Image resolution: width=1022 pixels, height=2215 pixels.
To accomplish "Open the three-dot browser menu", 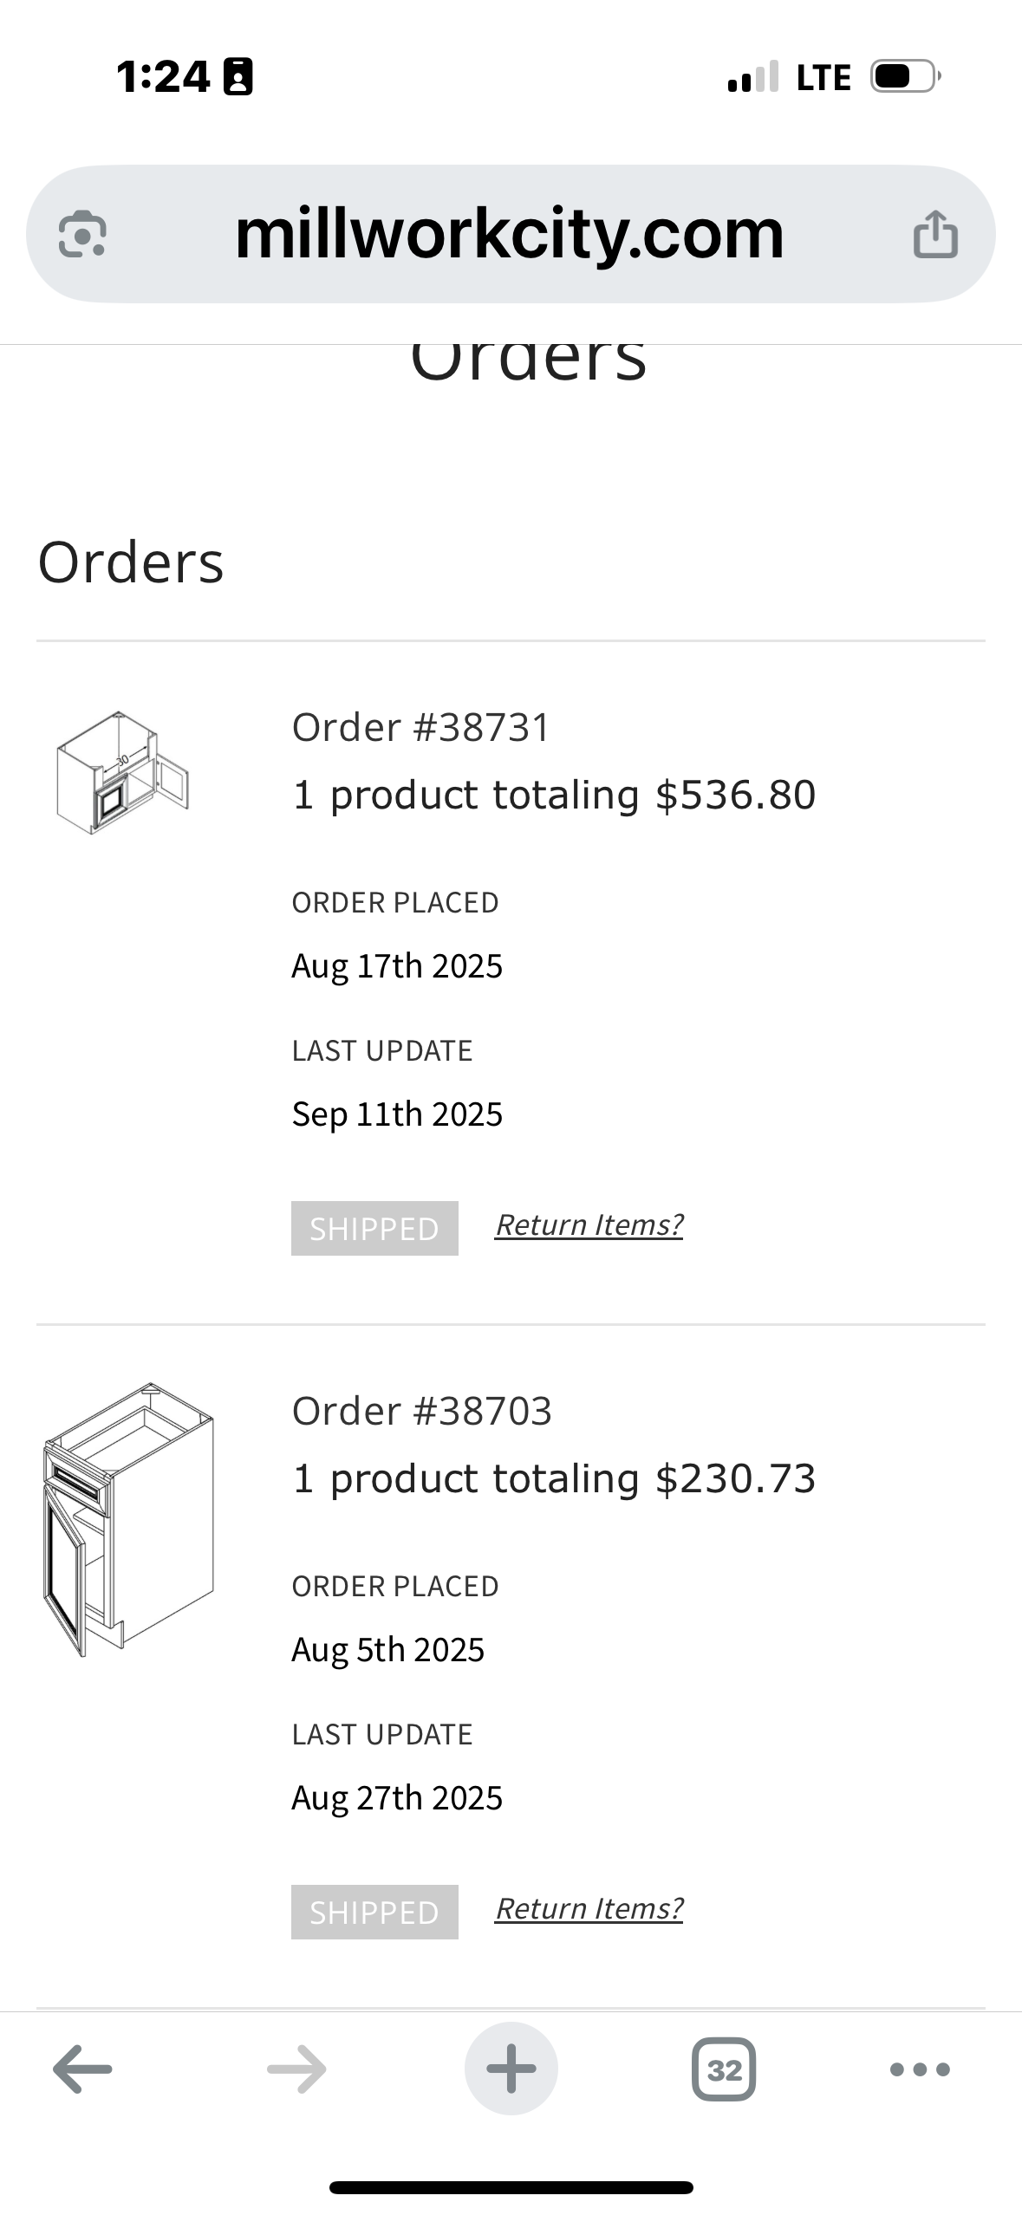I will [x=920, y=2069].
